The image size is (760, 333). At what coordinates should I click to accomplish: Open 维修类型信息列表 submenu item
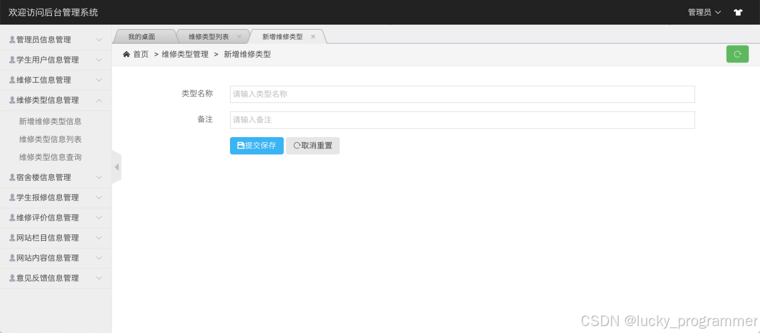[x=51, y=139]
